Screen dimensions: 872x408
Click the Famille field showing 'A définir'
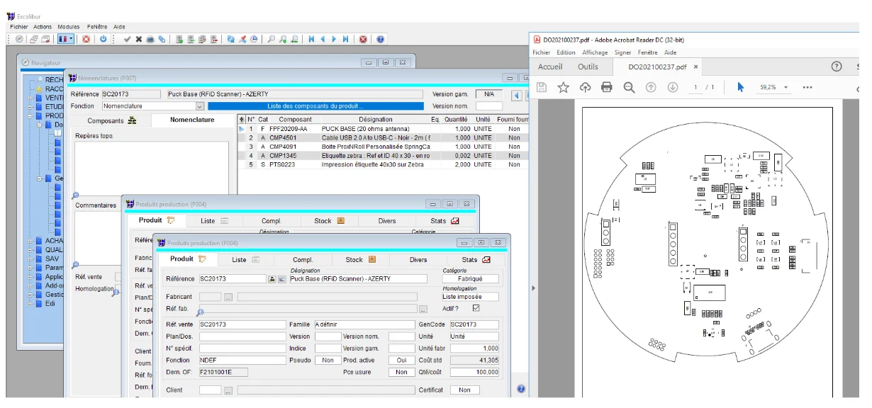pos(364,324)
